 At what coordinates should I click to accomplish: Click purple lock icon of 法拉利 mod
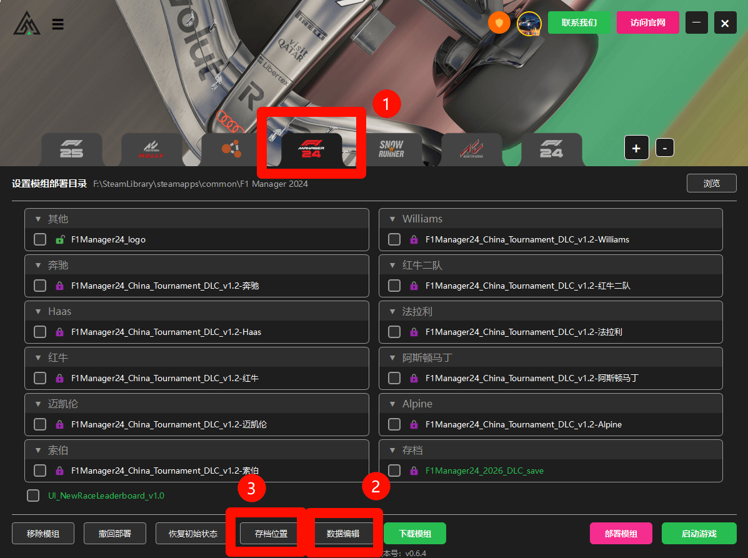pyautogui.click(x=414, y=332)
